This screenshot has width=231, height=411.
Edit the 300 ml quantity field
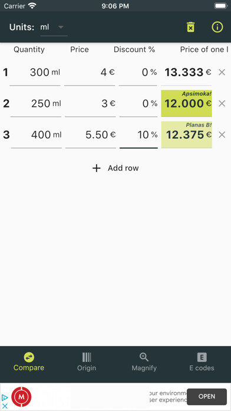coord(35,73)
